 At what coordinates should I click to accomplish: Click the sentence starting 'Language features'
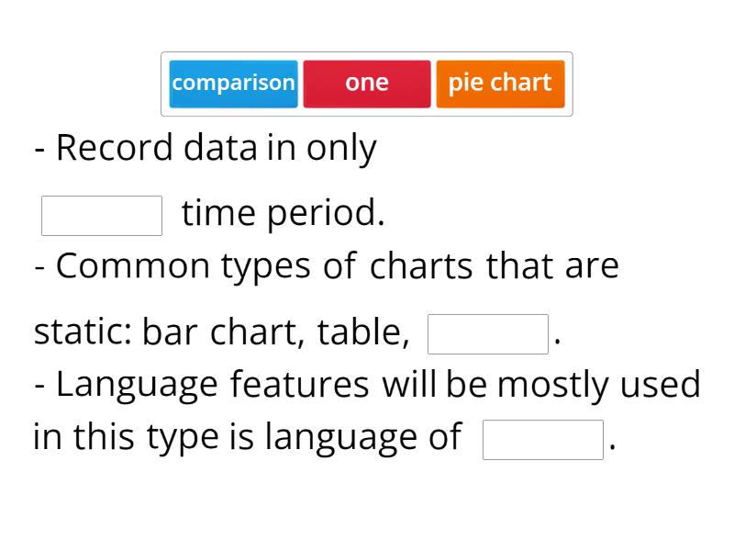pyautogui.click(x=367, y=384)
